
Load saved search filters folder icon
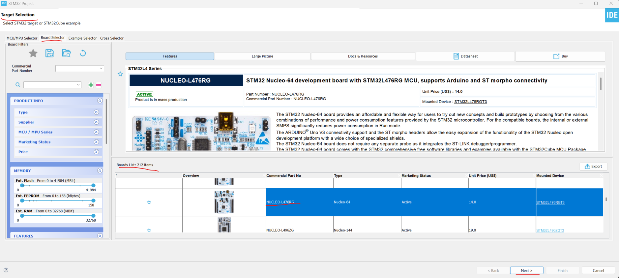coord(66,53)
